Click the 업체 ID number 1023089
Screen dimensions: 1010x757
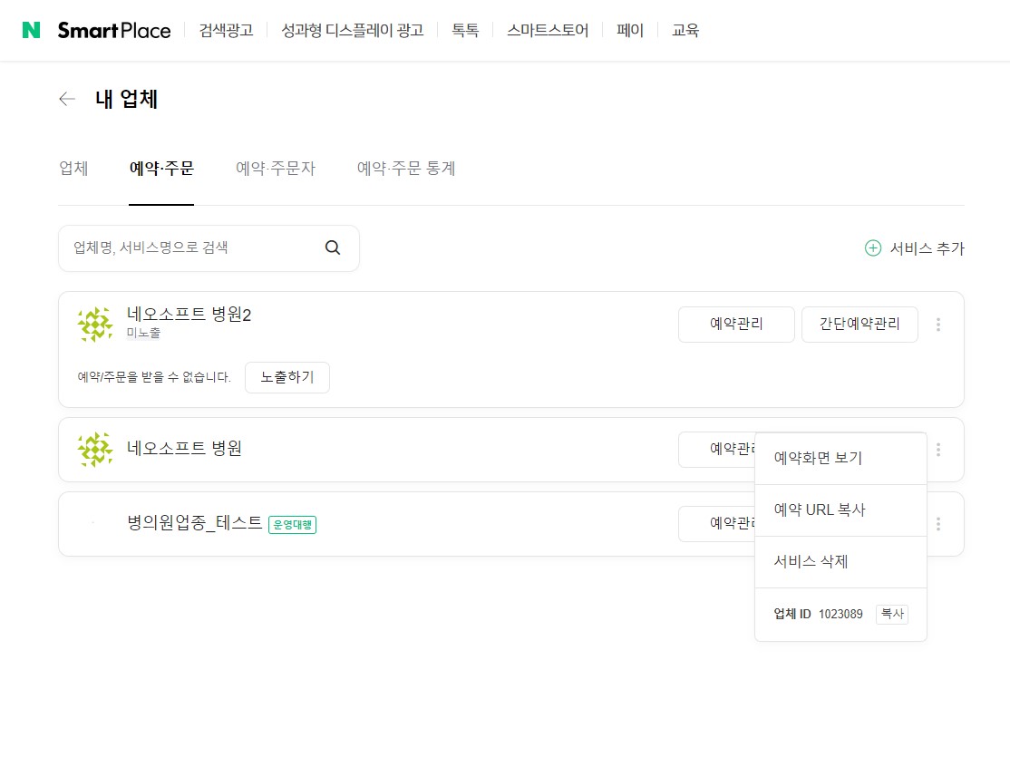point(840,614)
